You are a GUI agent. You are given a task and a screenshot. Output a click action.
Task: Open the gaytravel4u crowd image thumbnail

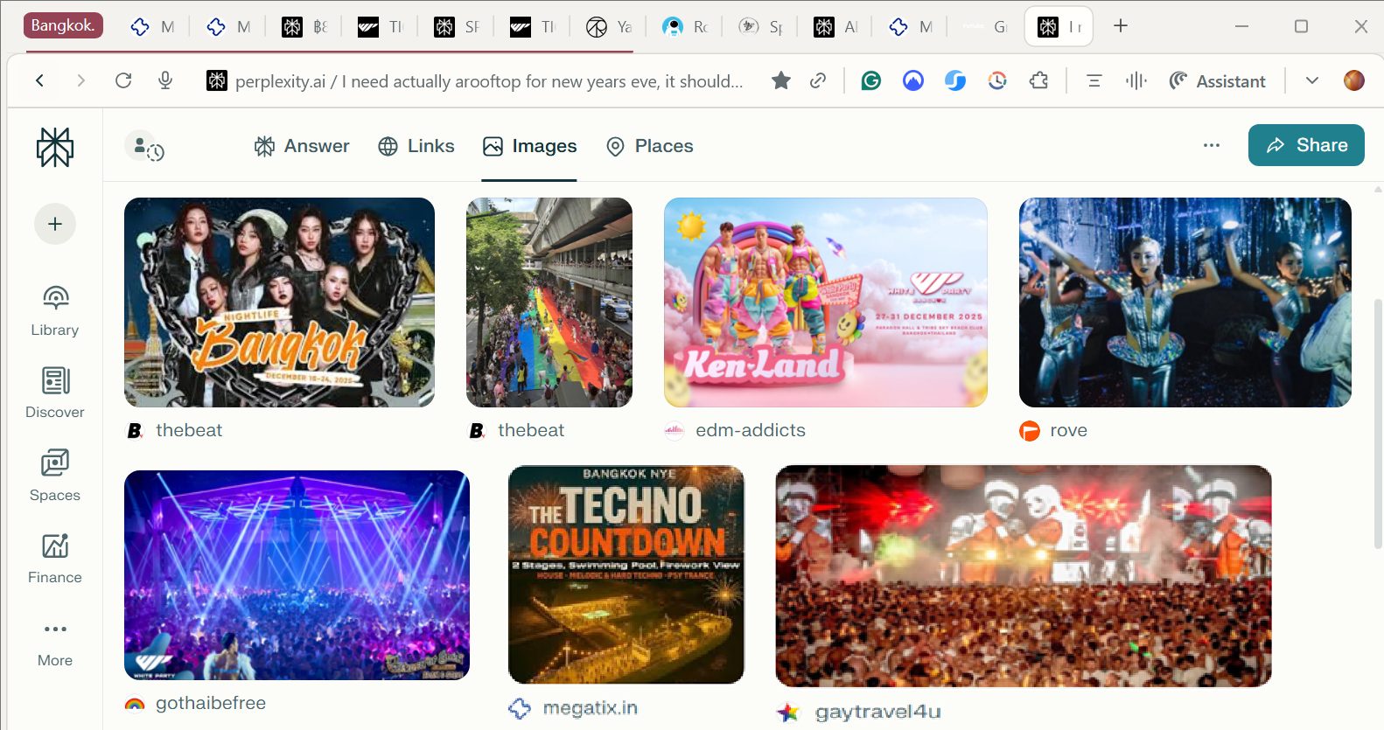pos(1024,576)
